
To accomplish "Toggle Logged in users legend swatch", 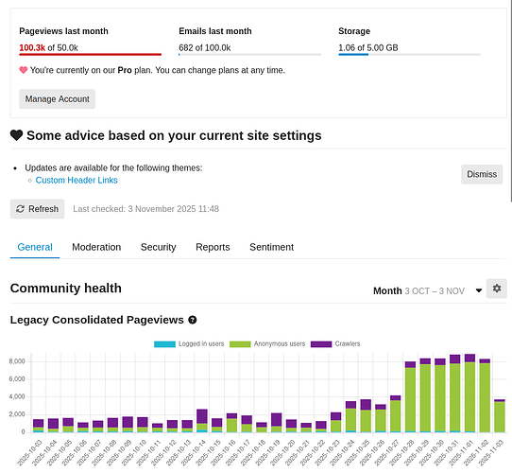I will pos(165,344).
